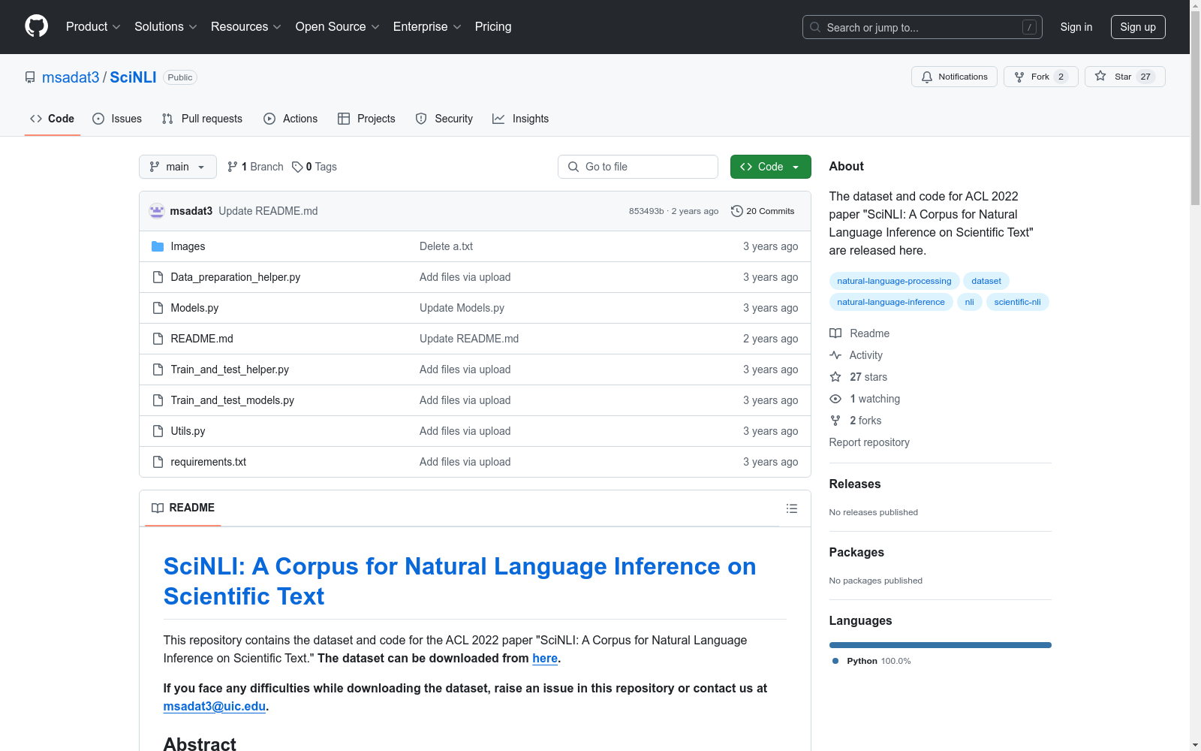Open the Train_and_test_models.py file
The width and height of the screenshot is (1201, 751).
[233, 400]
